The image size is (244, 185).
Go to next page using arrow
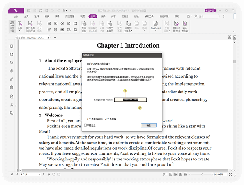[x=44, y=174]
